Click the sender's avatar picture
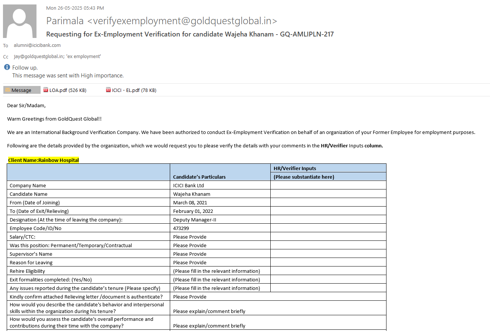This screenshot has width=490, height=332. (20, 21)
